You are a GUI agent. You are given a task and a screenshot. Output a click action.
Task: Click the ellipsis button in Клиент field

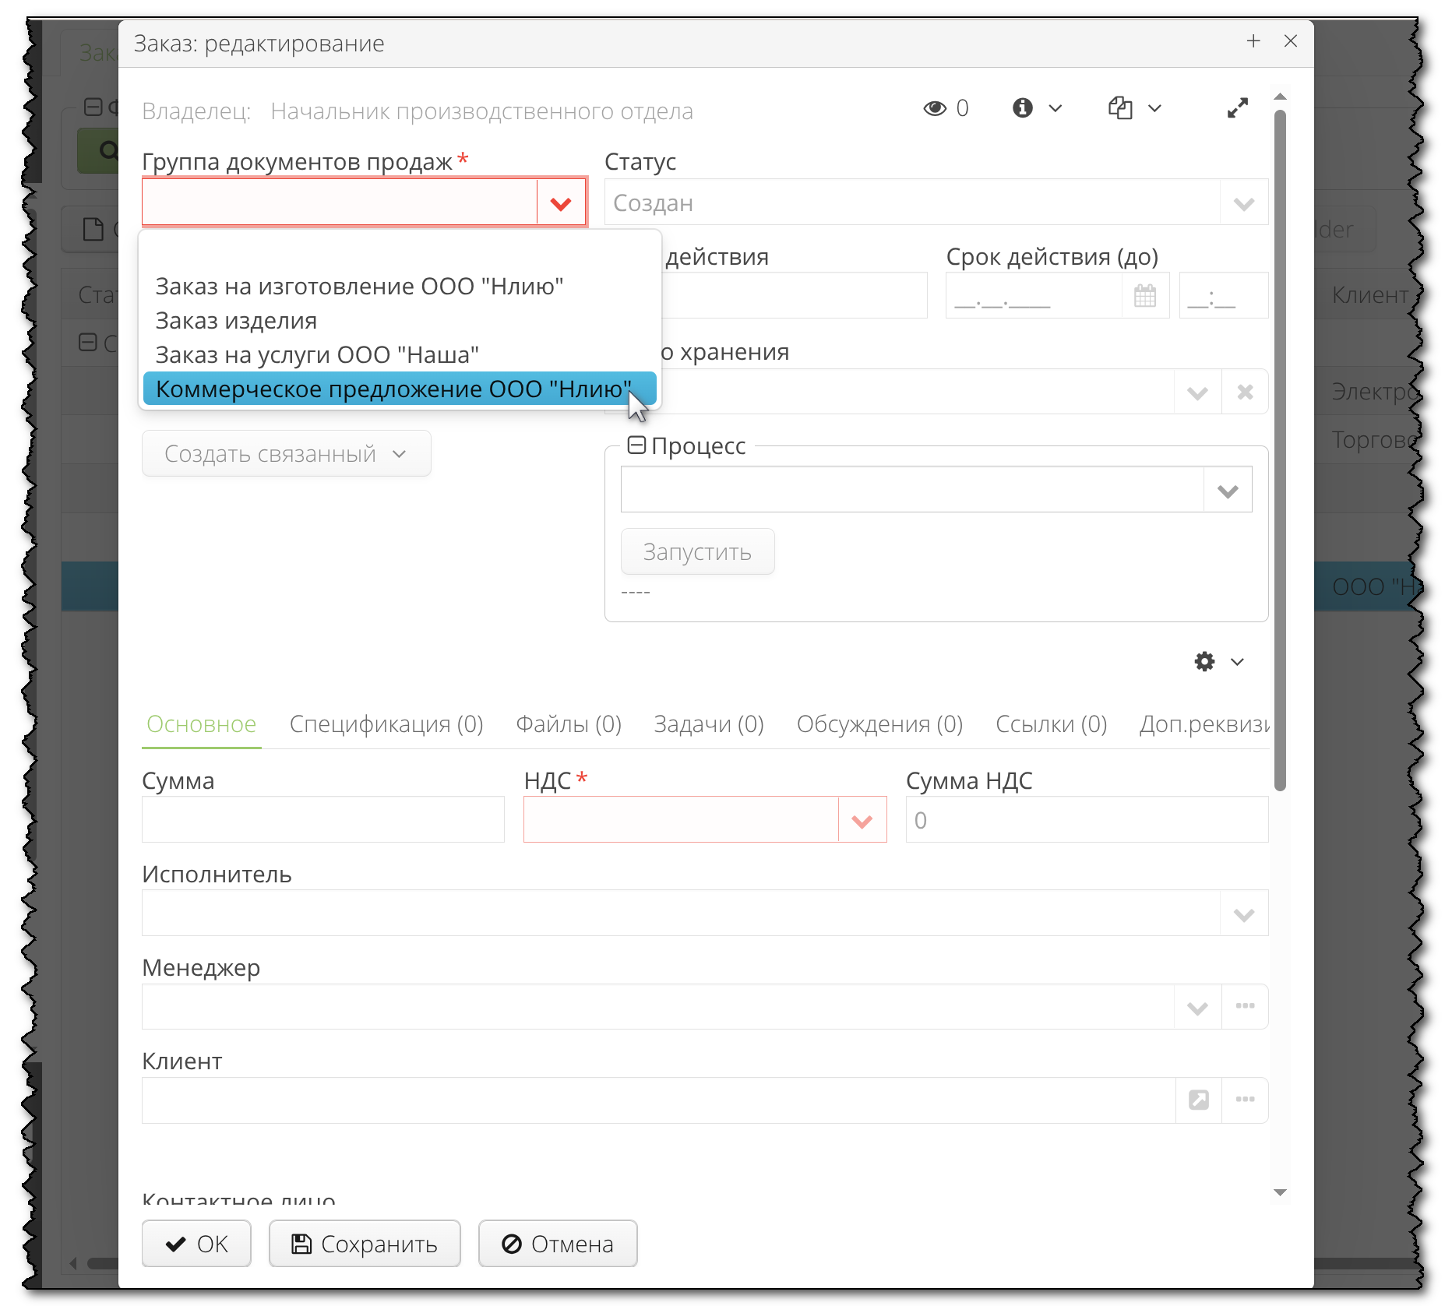pyautogui.click(x=1245, y=1100)
